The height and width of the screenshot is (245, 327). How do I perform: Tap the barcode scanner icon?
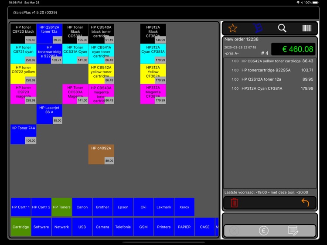pos(307,28)
